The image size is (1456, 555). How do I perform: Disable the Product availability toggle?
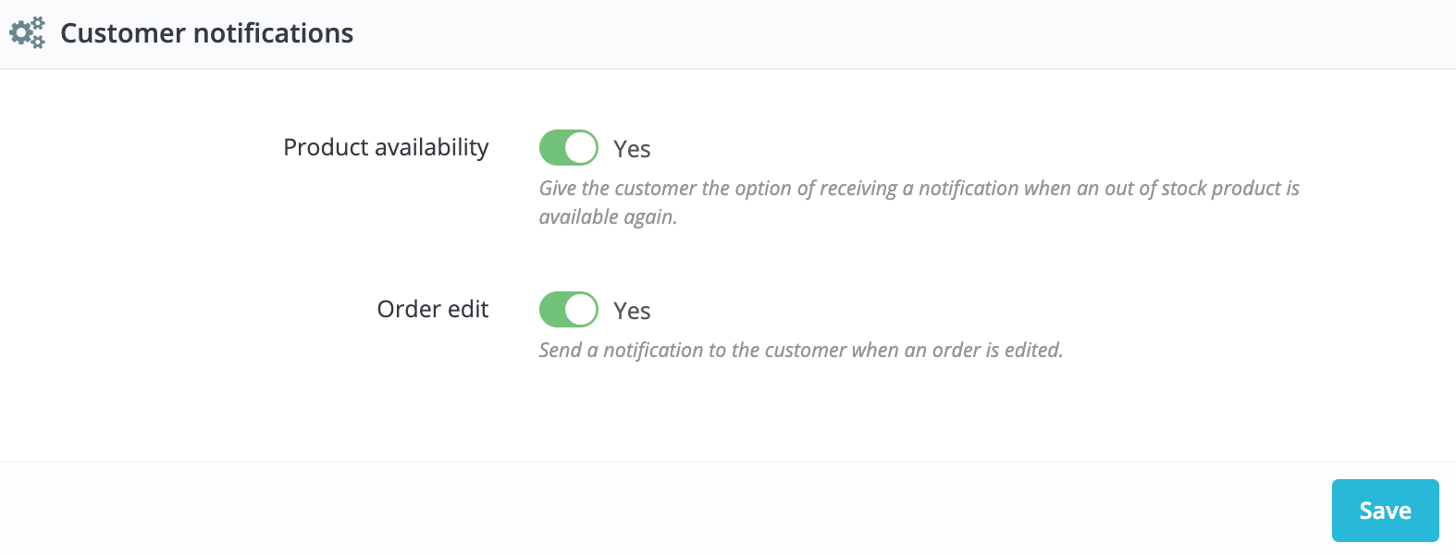(x=568, y=148)
